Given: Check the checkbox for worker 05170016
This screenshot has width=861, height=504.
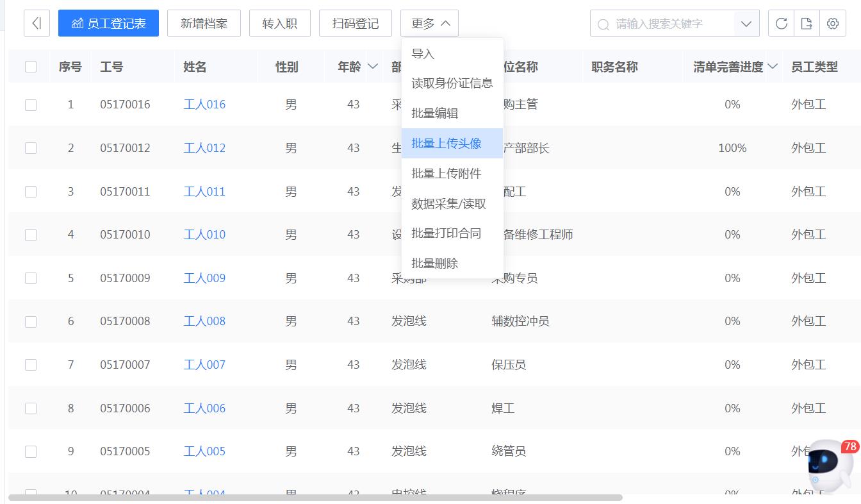Looking at the screenshot, I should pos(30,104).
